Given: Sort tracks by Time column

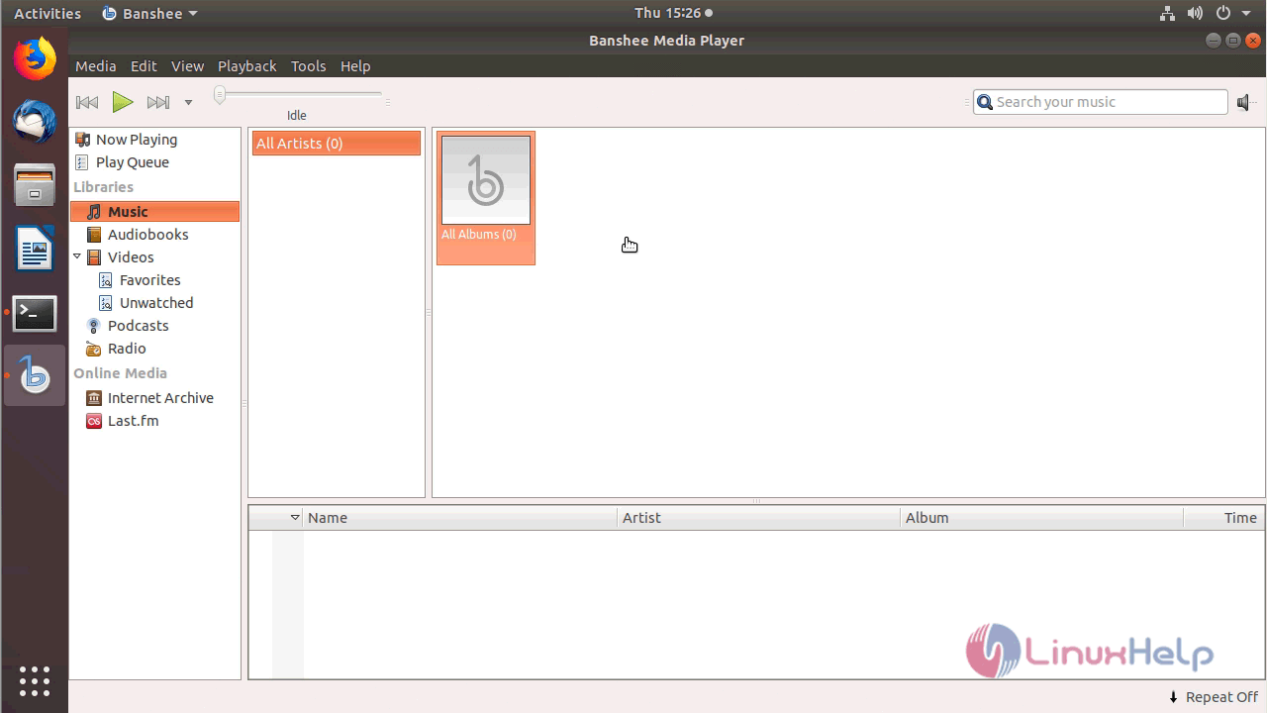Looking at the screenshot, I should pyautogui.click(x=1223, y=518).
